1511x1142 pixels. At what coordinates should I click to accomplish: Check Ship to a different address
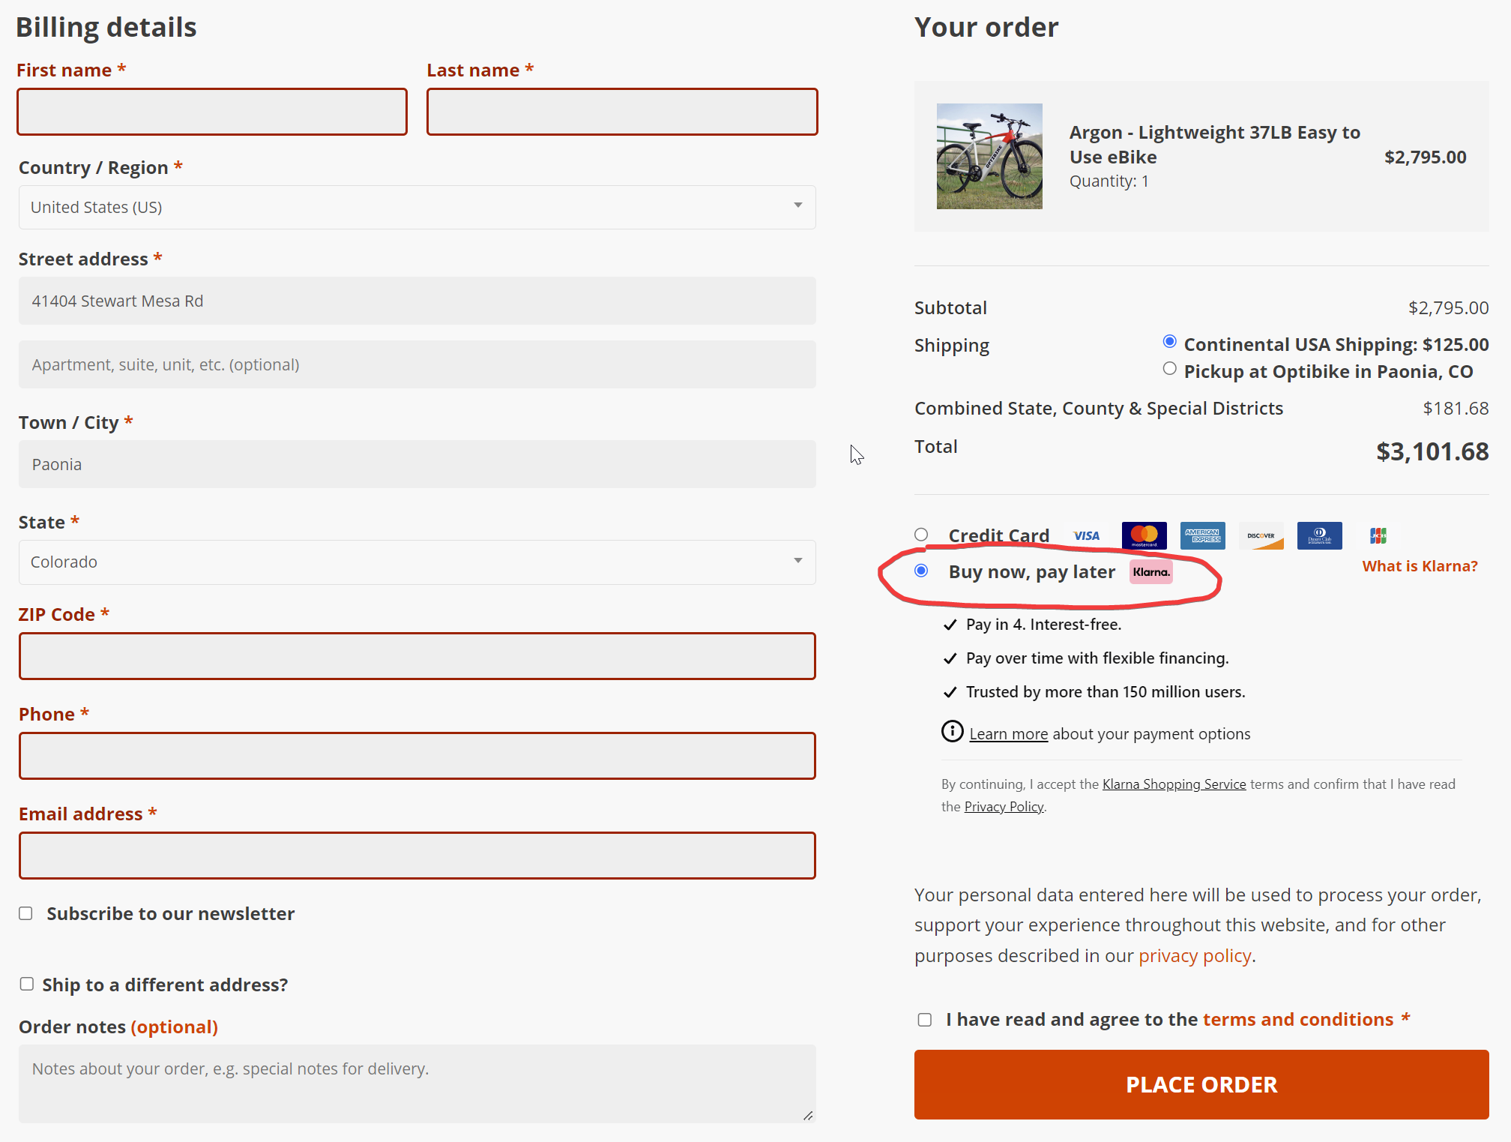coord(27,984)
